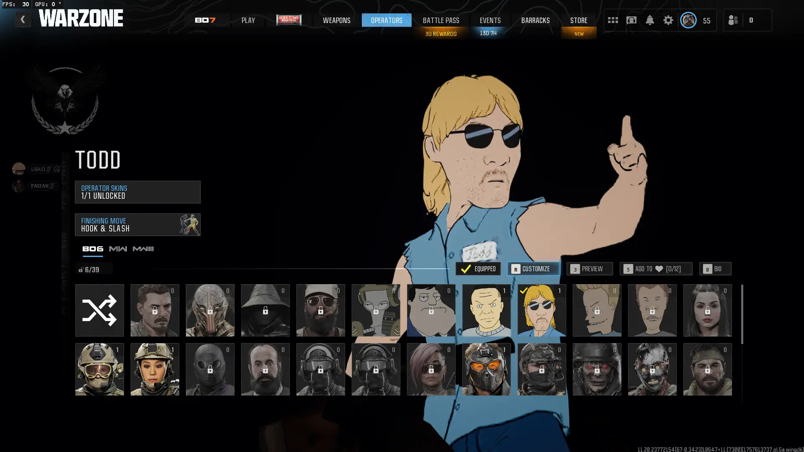Select the shuffle random operator tile
The height and width of the screenshot is (452, 804).
click(99, 311)
